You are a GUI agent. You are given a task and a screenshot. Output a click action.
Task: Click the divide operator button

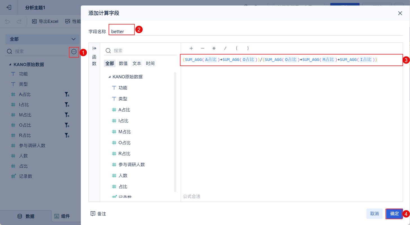tap(225, 48)
